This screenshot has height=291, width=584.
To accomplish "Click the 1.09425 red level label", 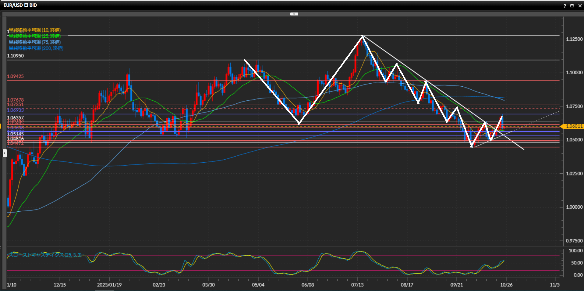I will pyautogui.click(x=15, y=76).
